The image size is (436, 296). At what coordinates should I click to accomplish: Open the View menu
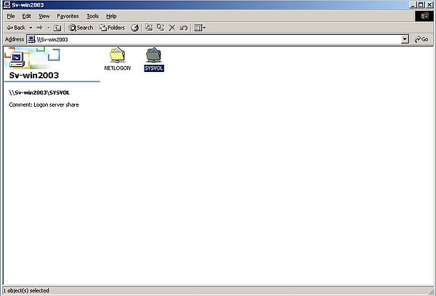tap(44, 16)
